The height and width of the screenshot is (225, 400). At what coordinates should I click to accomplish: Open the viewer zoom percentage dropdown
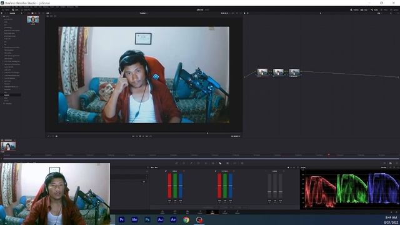47,13
